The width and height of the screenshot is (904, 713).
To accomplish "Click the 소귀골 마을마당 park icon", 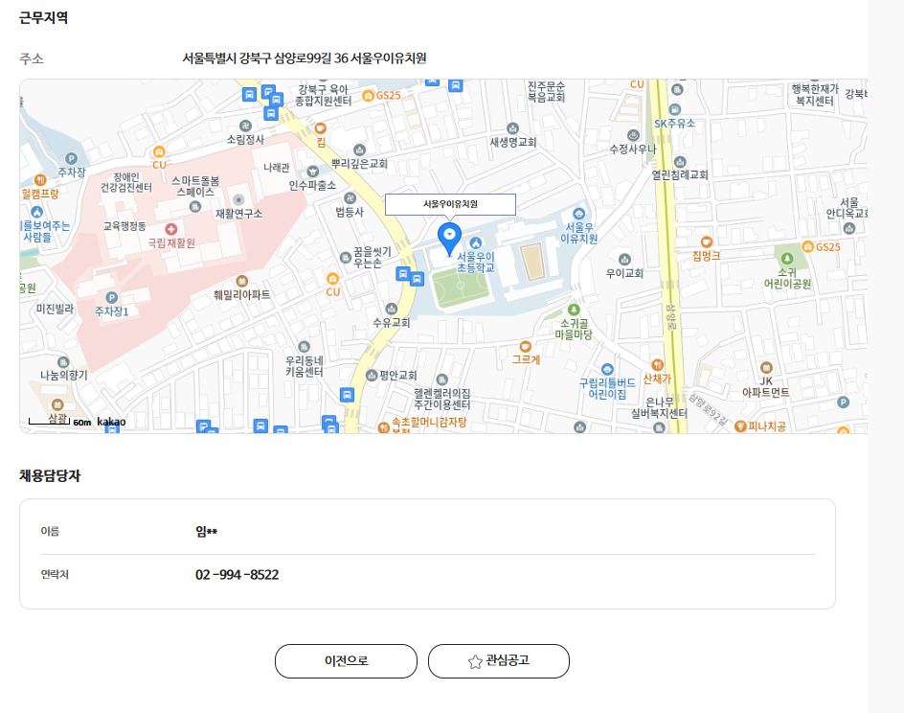I will [x=574, y=310].
